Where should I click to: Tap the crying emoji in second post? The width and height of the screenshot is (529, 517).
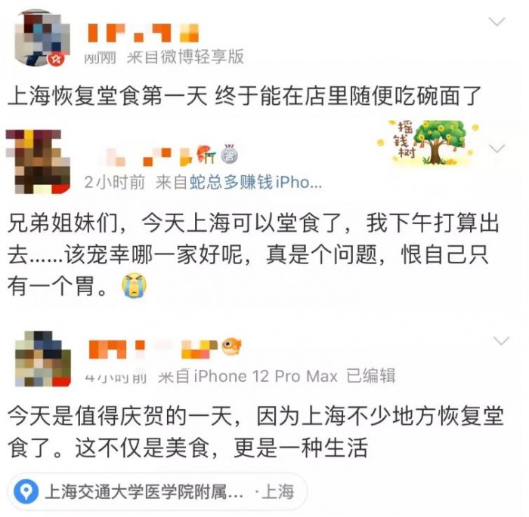coord(134,285)
